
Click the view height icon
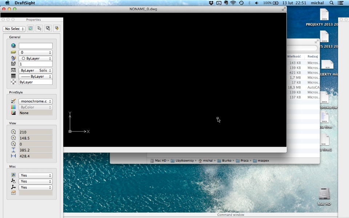point(13,150)
